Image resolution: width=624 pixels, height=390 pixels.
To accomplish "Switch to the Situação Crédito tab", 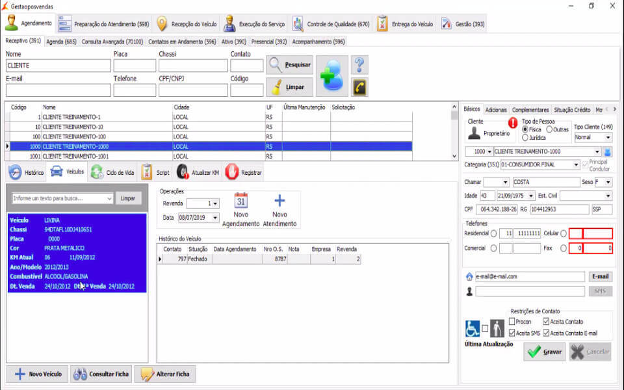I will (x=572, y=110).
